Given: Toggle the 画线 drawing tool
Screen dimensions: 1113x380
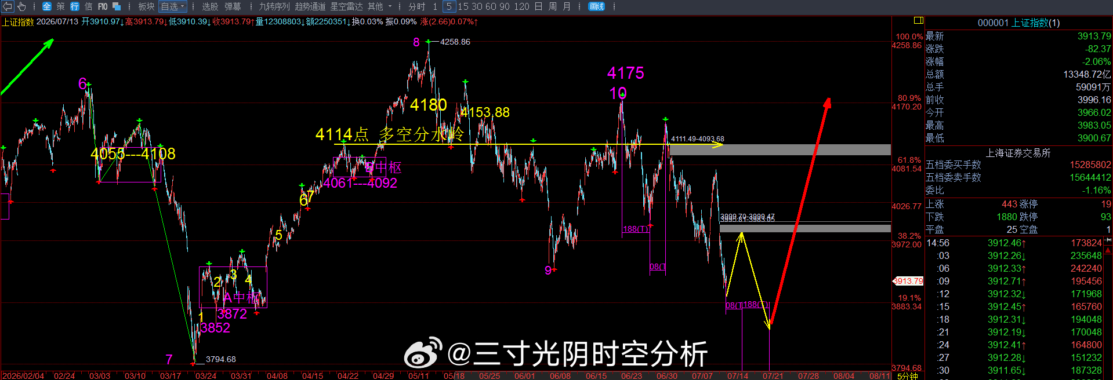Looking at the screenshot, I should [596, 6].
